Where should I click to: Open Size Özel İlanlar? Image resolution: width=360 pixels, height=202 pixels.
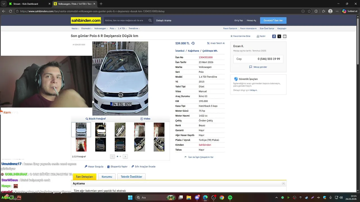(x=267, y=29)
